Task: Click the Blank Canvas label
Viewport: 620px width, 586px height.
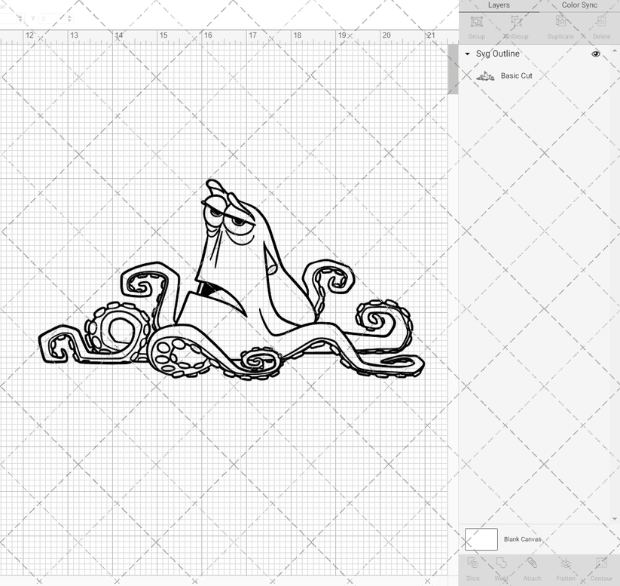Action: pos(521,539)
